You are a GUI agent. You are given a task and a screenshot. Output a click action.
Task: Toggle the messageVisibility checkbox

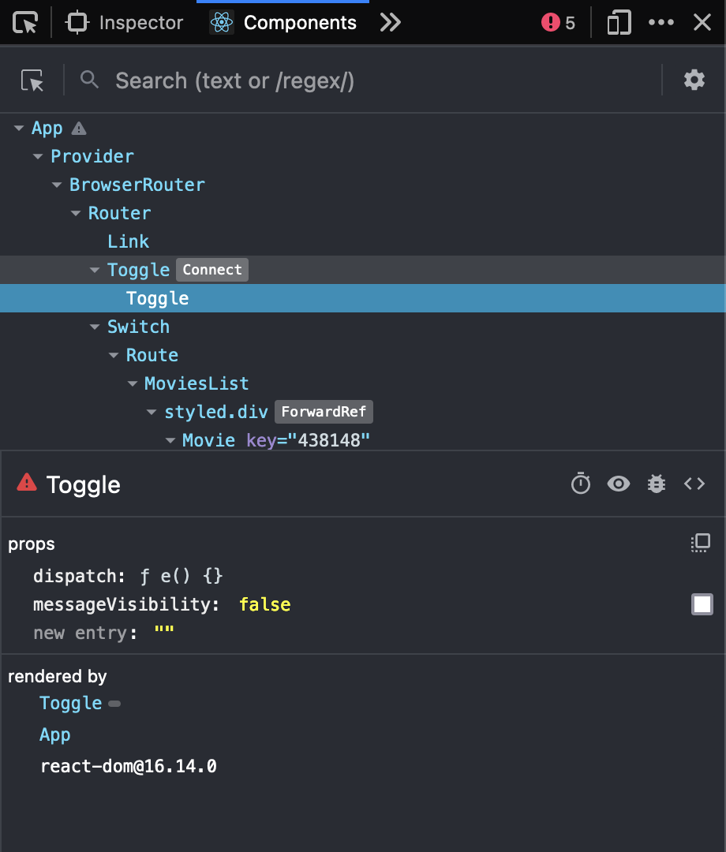click(702, 604)
